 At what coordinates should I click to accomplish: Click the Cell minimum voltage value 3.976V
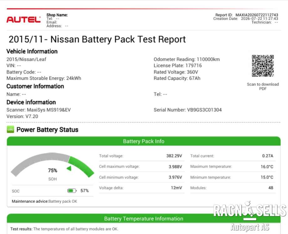tap(175, 177)
